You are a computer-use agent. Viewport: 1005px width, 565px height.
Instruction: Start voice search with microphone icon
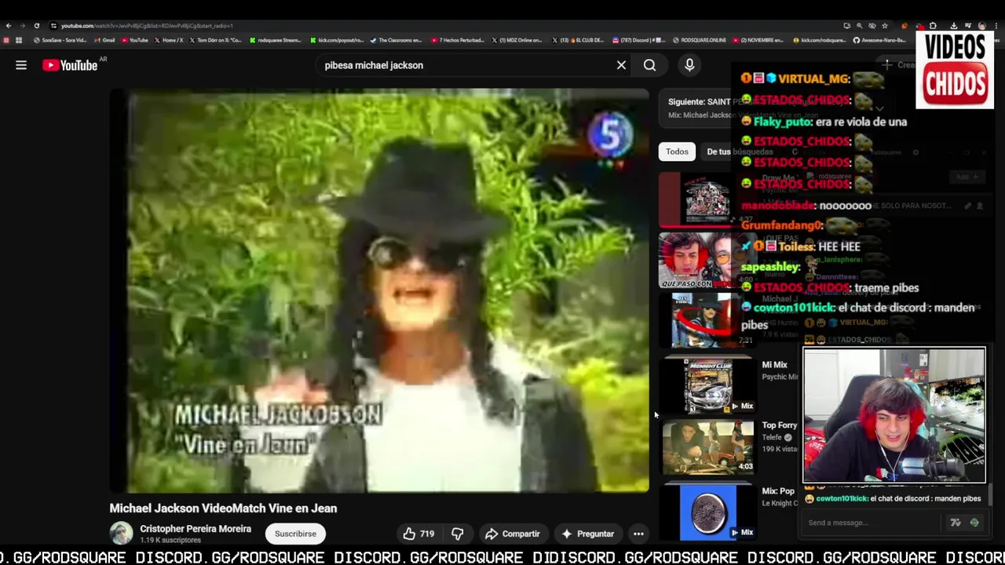point(689,65)
